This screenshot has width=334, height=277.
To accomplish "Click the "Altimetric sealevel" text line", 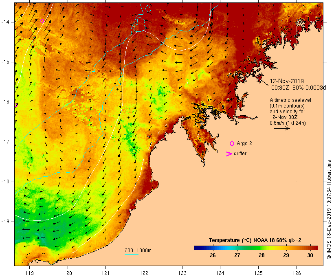I will pos(290,100).
